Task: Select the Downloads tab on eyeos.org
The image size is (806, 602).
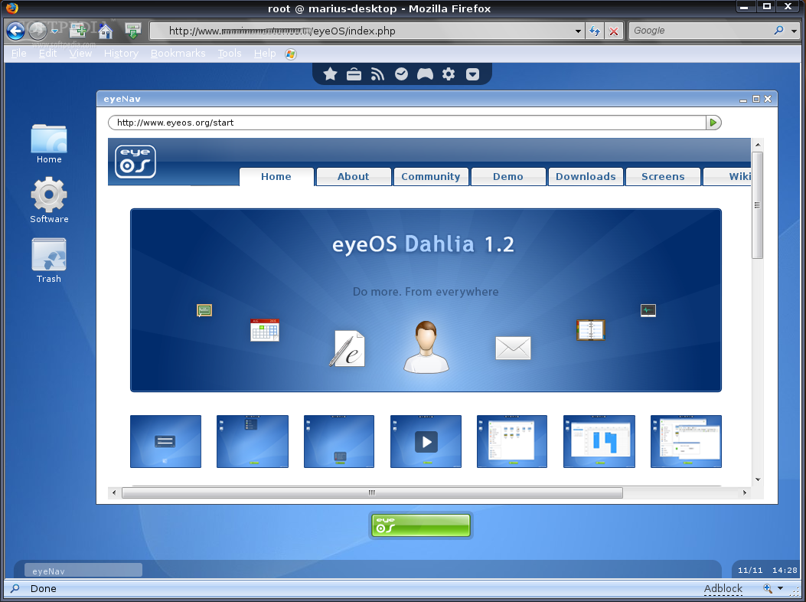Action: coord(586,176)
